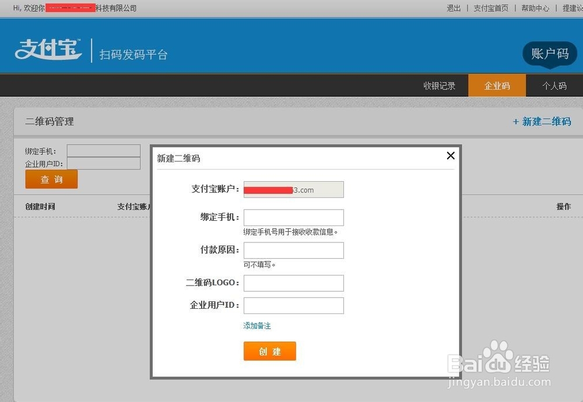Screen dimensions: 583x402
Task: Open 帮助中心 link
Action: pos(535,8)
